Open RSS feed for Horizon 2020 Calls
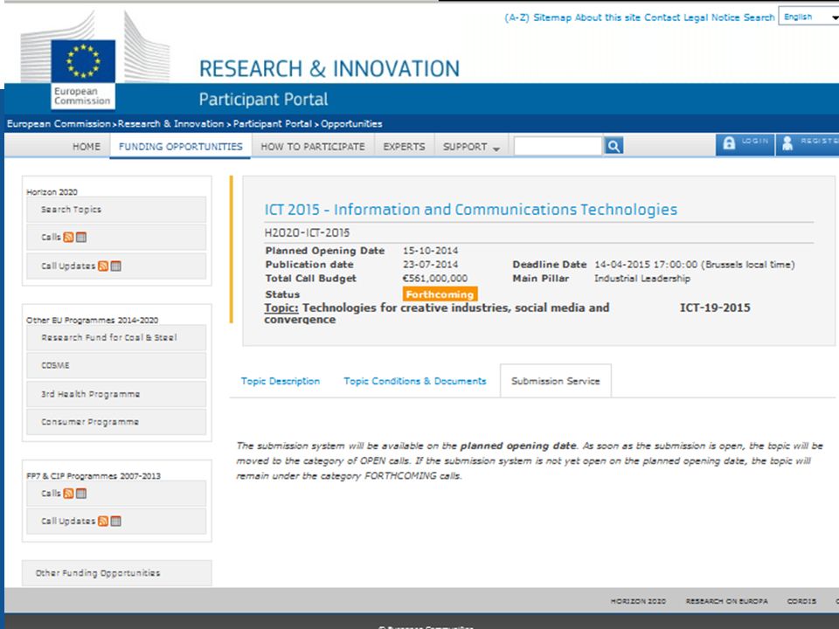839x629 pixels. (68, 237)
